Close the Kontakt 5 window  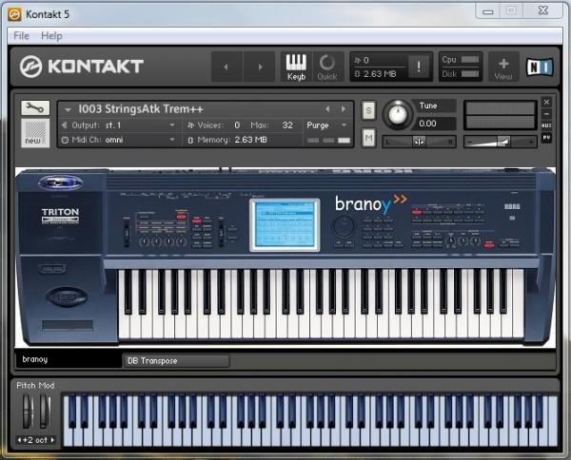point(543,10)
